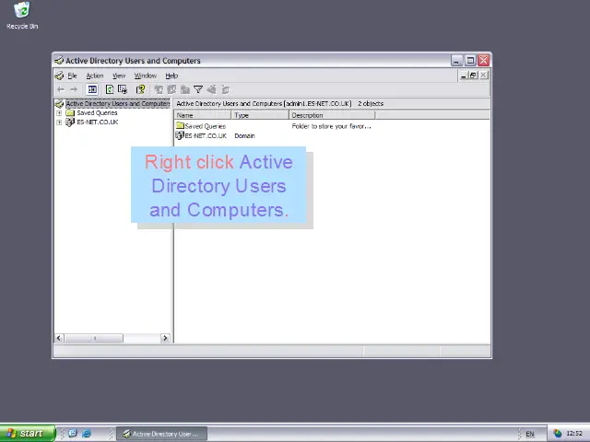Click the first quick launch icon beside Start

[x=73, y=434]
